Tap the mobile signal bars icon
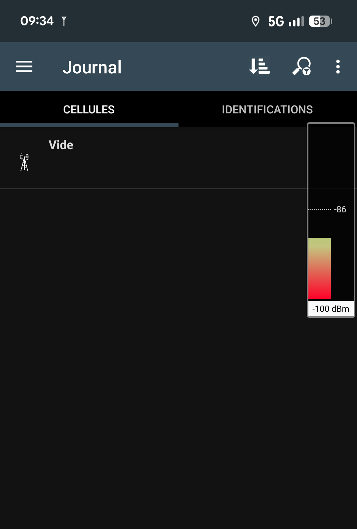Viewport: 357px width, 529px height. (296, 21)
